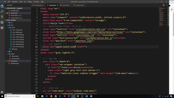174x98 pixels.
Task: Click the split editor icon
Action: pyautogui.click(x=164, y=5)
